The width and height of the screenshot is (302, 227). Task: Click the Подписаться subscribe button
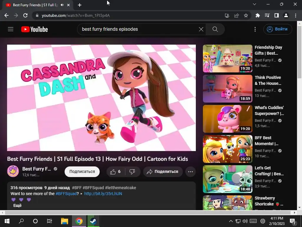pyautogui.click(x=82, y=172)
